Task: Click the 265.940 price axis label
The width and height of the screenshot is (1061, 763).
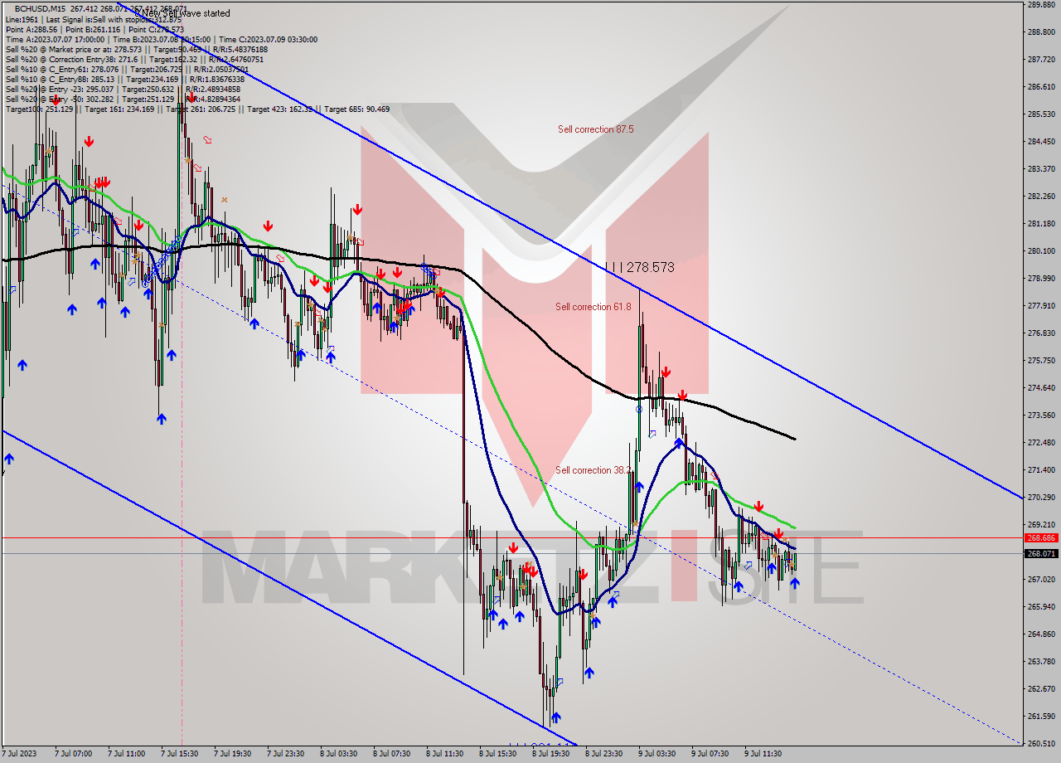Action: click(1040, 606)
